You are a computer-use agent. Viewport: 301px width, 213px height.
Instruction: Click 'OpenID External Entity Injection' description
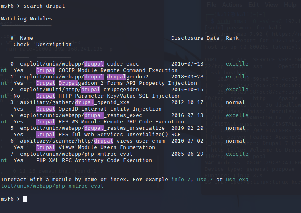click(x=110, y=109)
